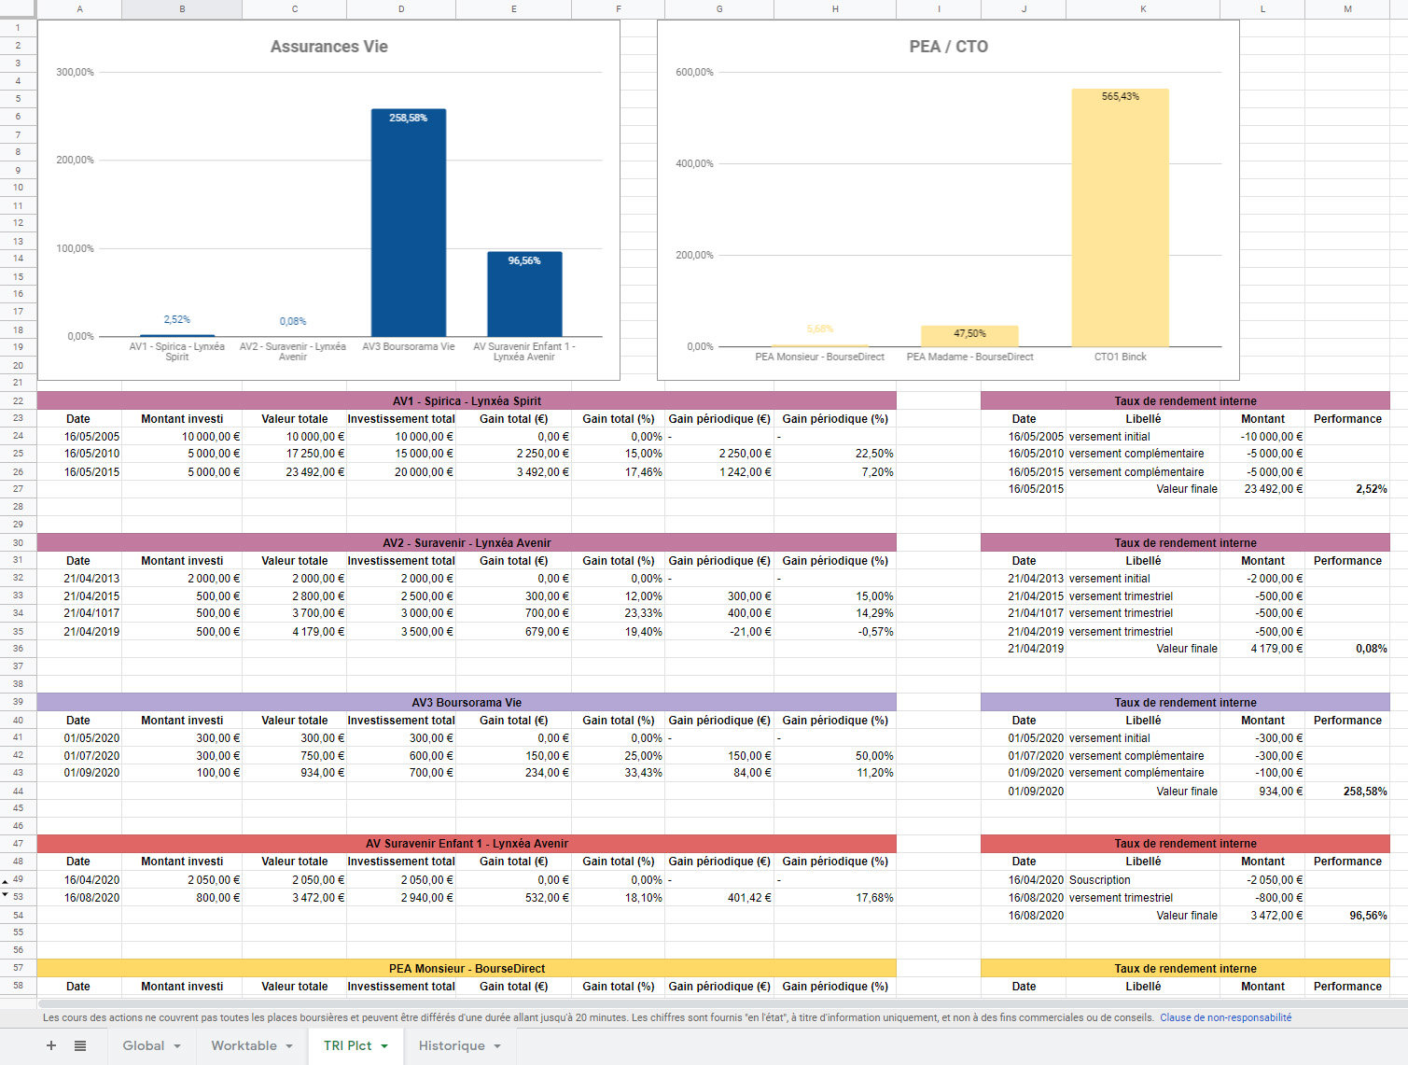Select column D header

[401, 9]
